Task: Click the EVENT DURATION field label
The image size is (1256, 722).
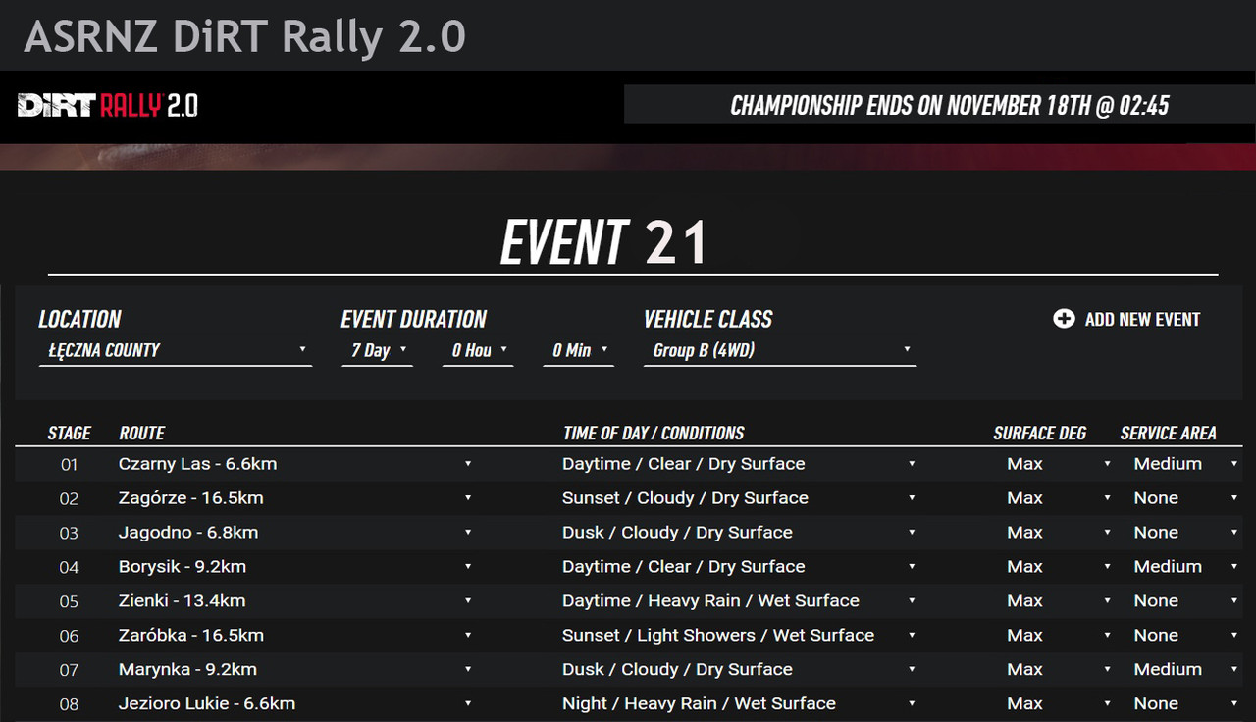Action: pos(414,319)
